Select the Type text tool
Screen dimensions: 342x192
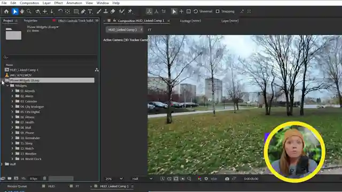[x=90, y=11]
